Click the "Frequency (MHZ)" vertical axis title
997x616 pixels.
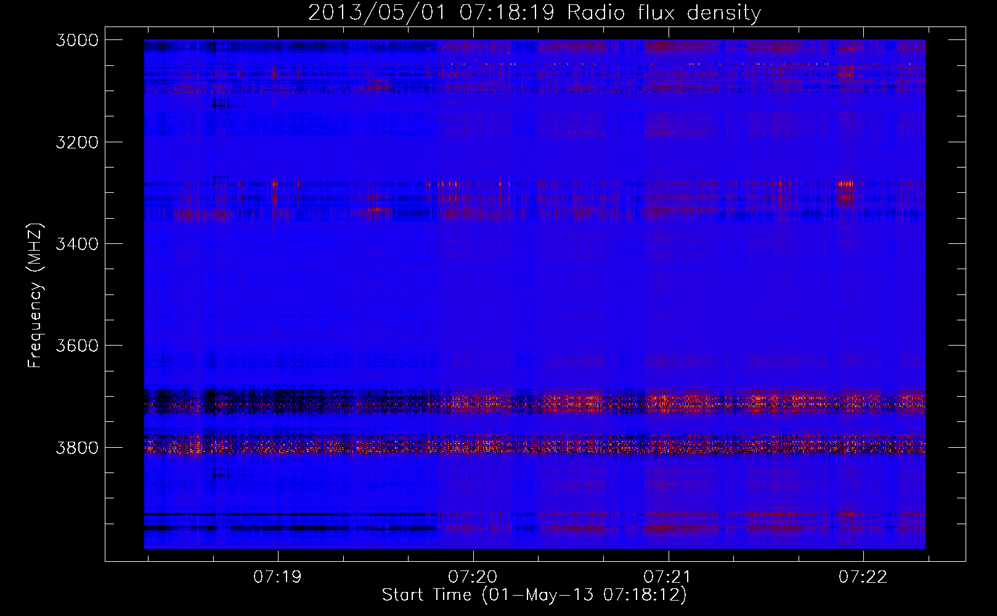click(x=36, y=295)
